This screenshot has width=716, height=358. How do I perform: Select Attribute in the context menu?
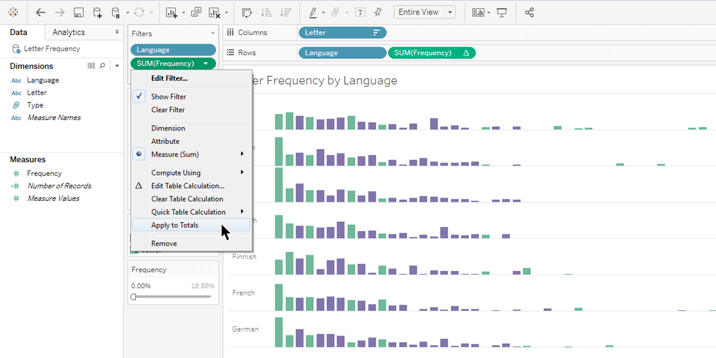[165, 141]
